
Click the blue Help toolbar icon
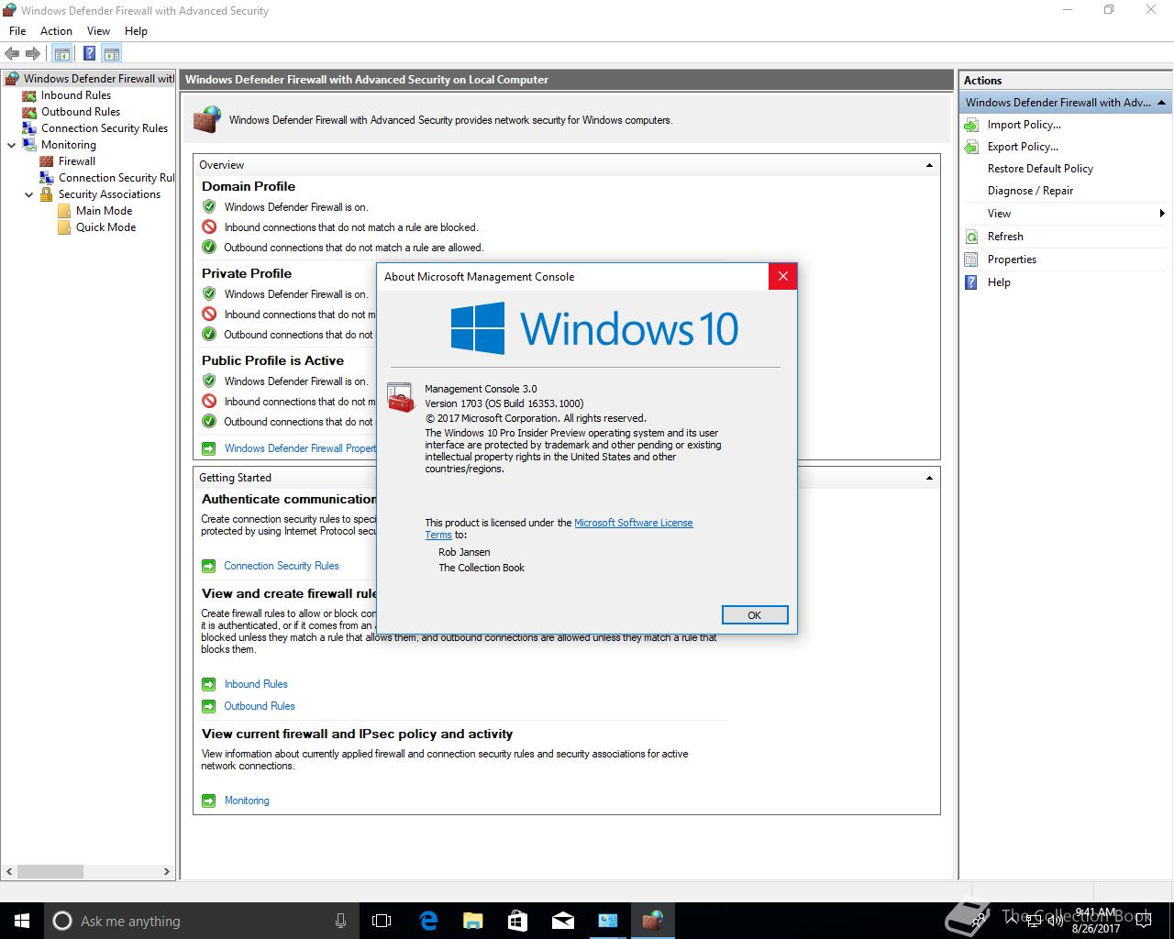point(89,54)
